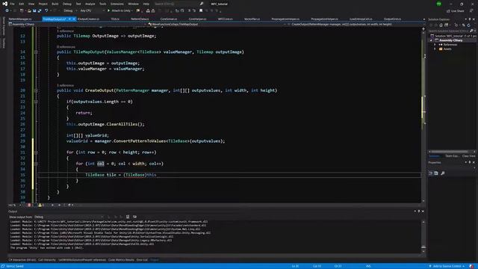Switch to IOutputCreator.cs tab

88,19
